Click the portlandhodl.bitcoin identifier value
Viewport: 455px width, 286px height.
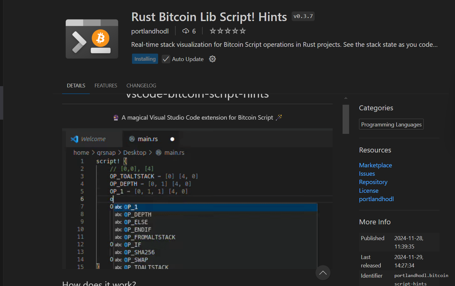pyautogui.click(x=421, y=279)
